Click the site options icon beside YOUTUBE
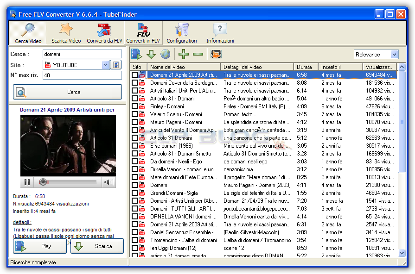Screen dimensions: 415x274 (x=116, y=65)
